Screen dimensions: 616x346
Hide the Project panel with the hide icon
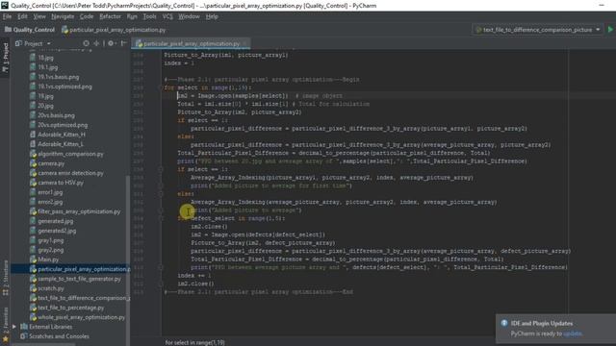click(124, 43)
